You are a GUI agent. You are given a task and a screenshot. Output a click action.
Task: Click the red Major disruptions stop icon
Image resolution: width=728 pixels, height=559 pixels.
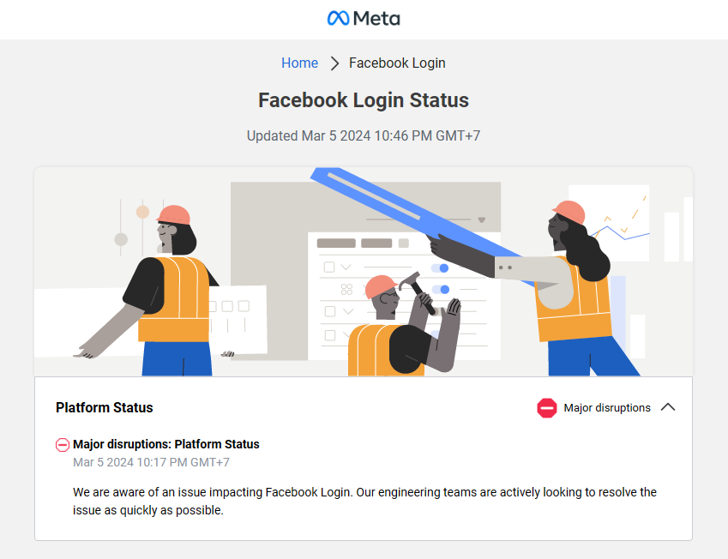coord(546,408)
